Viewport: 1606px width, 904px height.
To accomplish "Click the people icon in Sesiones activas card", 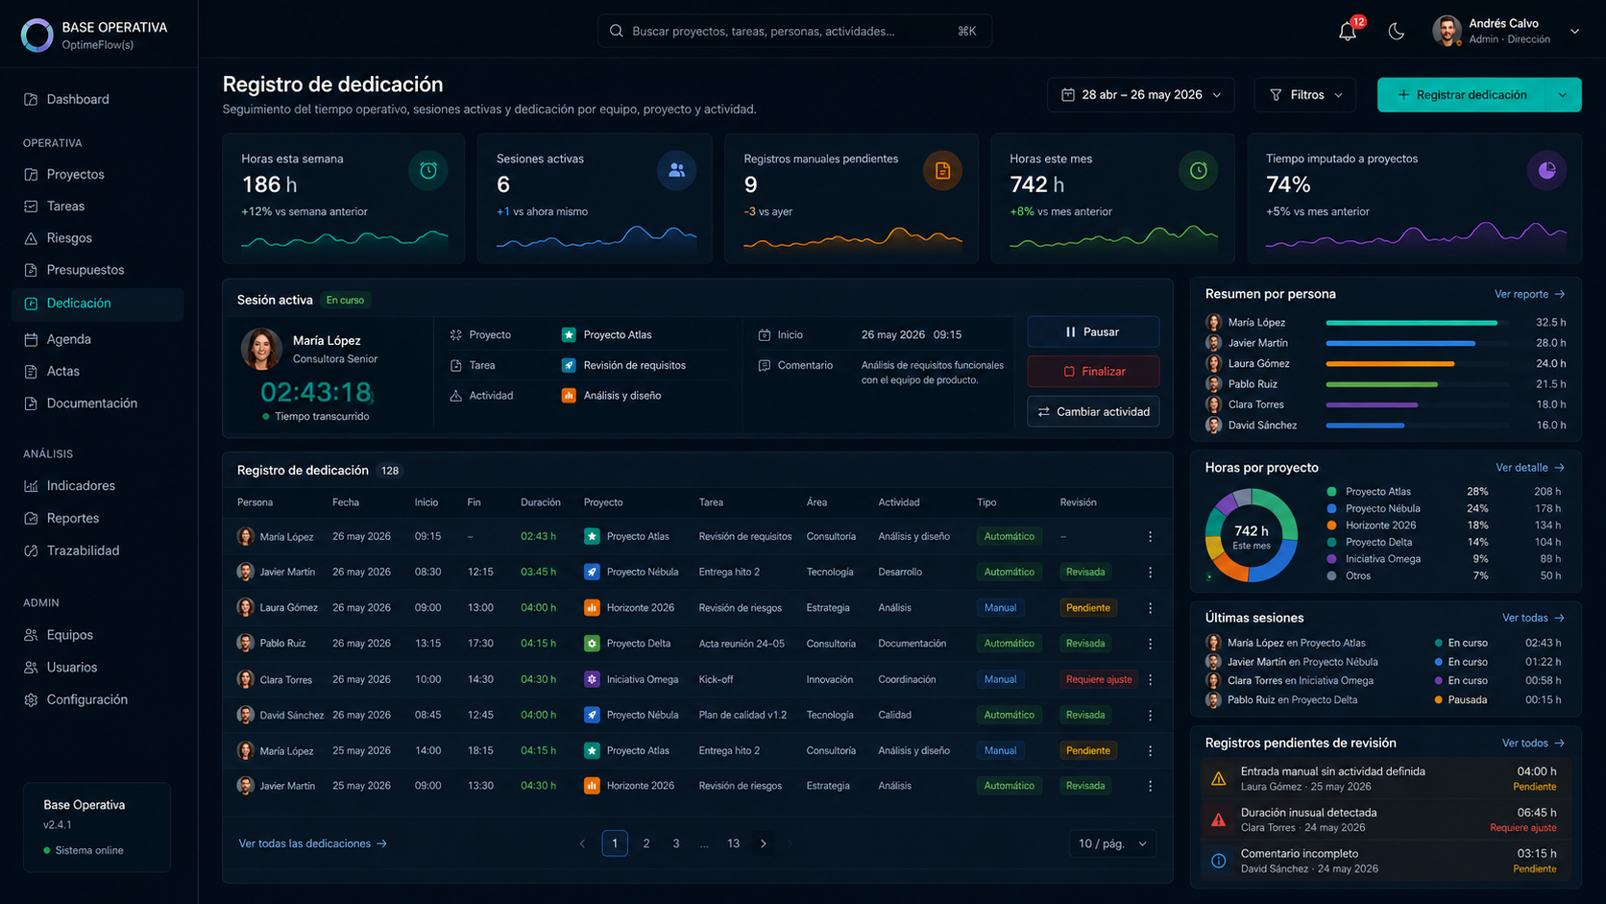I will [x=676, y=171].
